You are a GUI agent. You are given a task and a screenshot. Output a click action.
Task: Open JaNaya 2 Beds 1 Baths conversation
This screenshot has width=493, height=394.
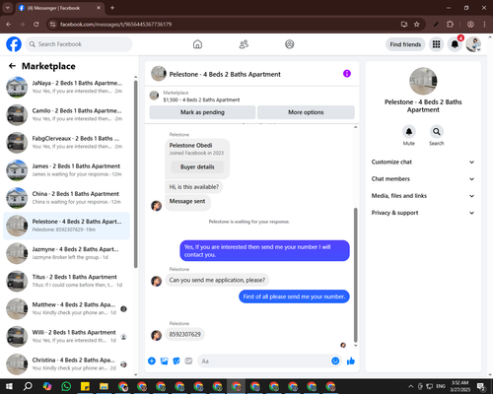tap(66, 87)
